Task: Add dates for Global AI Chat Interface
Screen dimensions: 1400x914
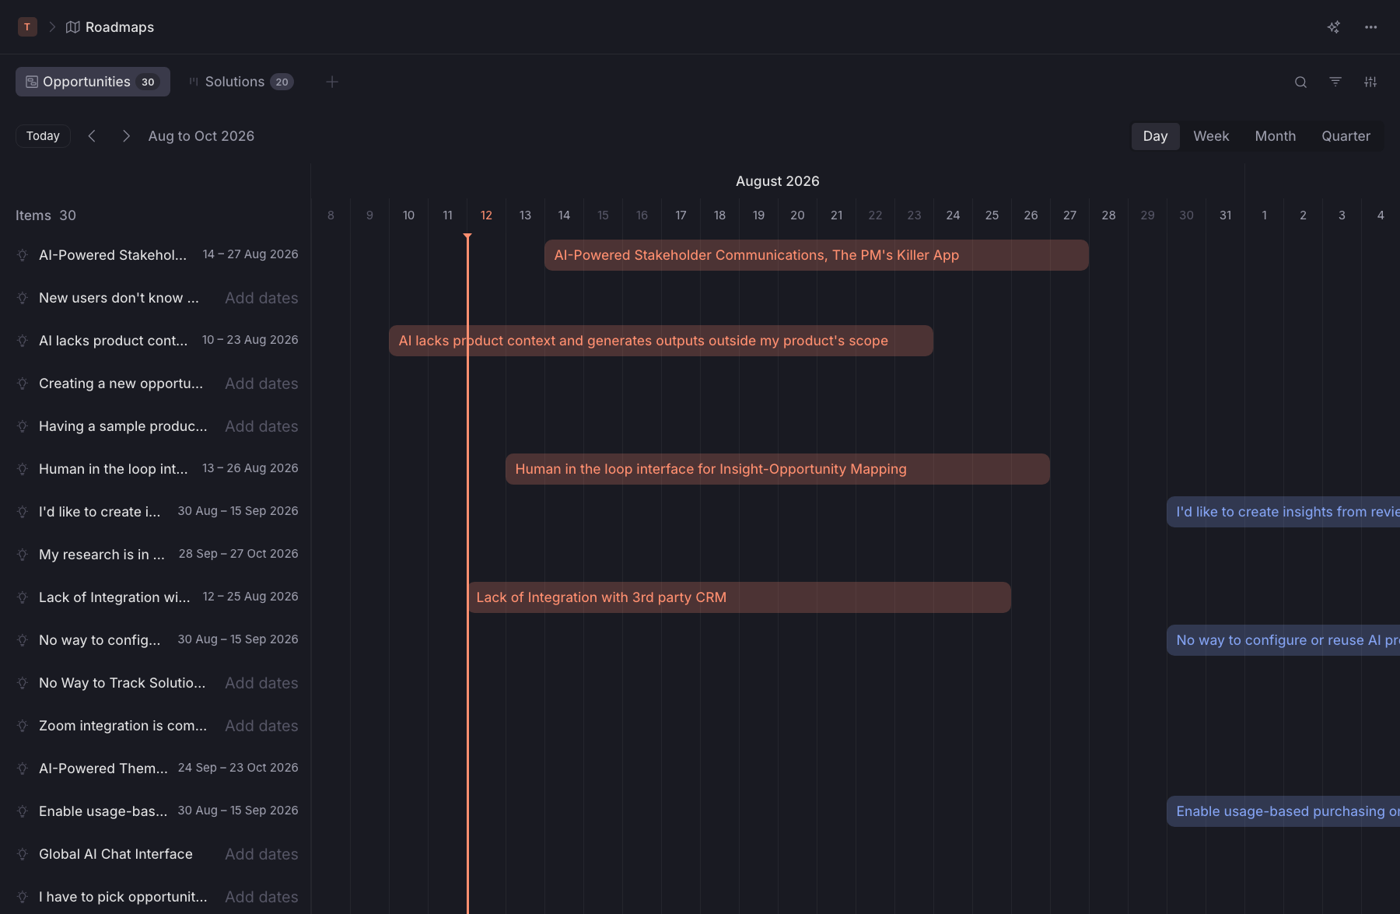Action: pos(261,854)
